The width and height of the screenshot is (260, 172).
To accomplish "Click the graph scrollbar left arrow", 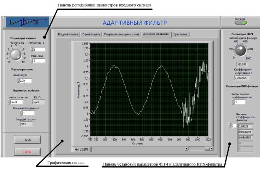I will coord(187,149).
